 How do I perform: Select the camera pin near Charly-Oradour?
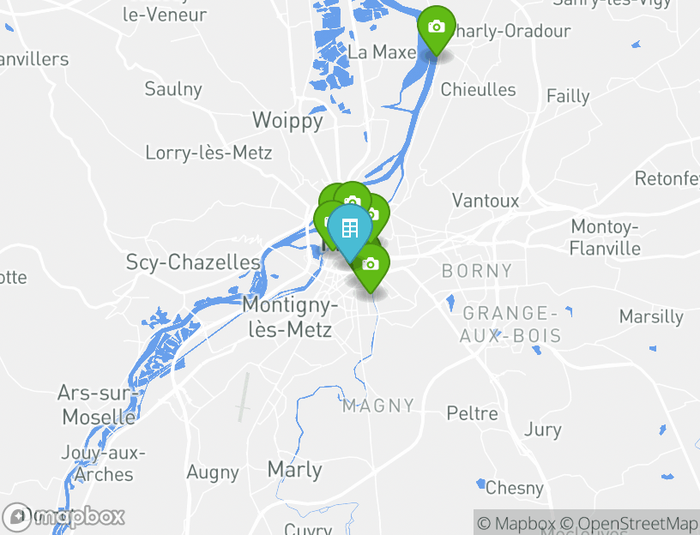(436, 27)
